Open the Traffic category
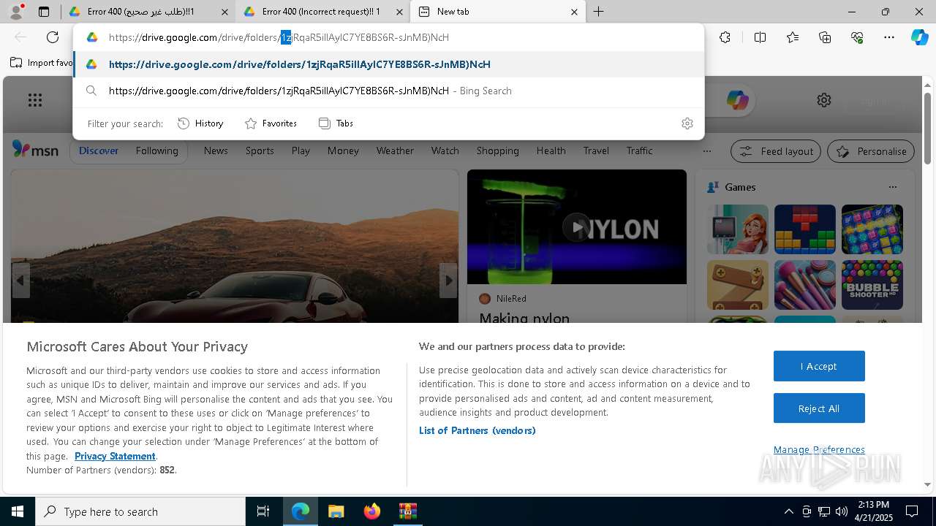Screen dimensions: 936x526 (x=639, y=150)
